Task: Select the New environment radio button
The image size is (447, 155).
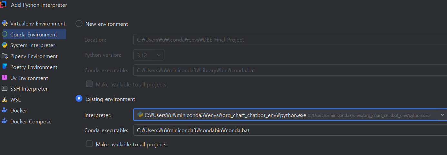Action: pyautogui.click(x=79, y=24)
